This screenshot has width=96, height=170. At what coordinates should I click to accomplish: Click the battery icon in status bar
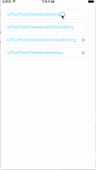[x=91, y=2]
